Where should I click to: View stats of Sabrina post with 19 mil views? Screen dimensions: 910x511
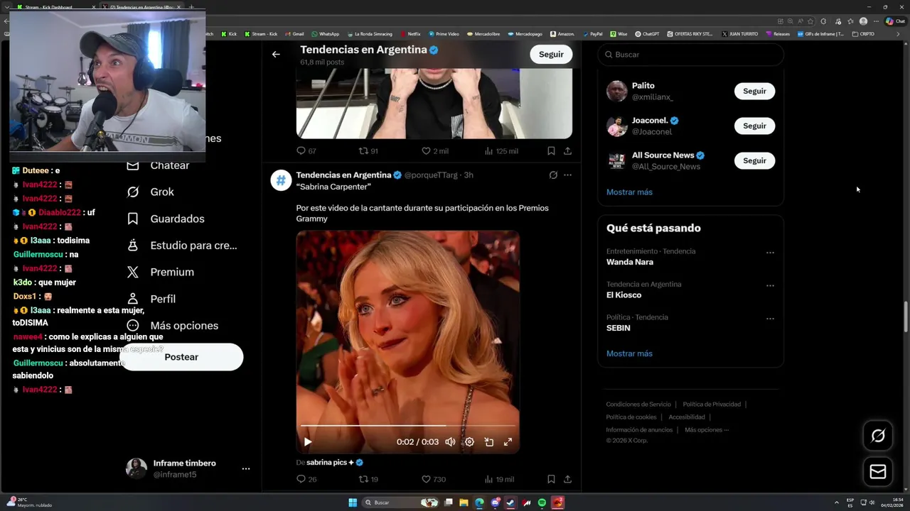click(x=499, y=479)
